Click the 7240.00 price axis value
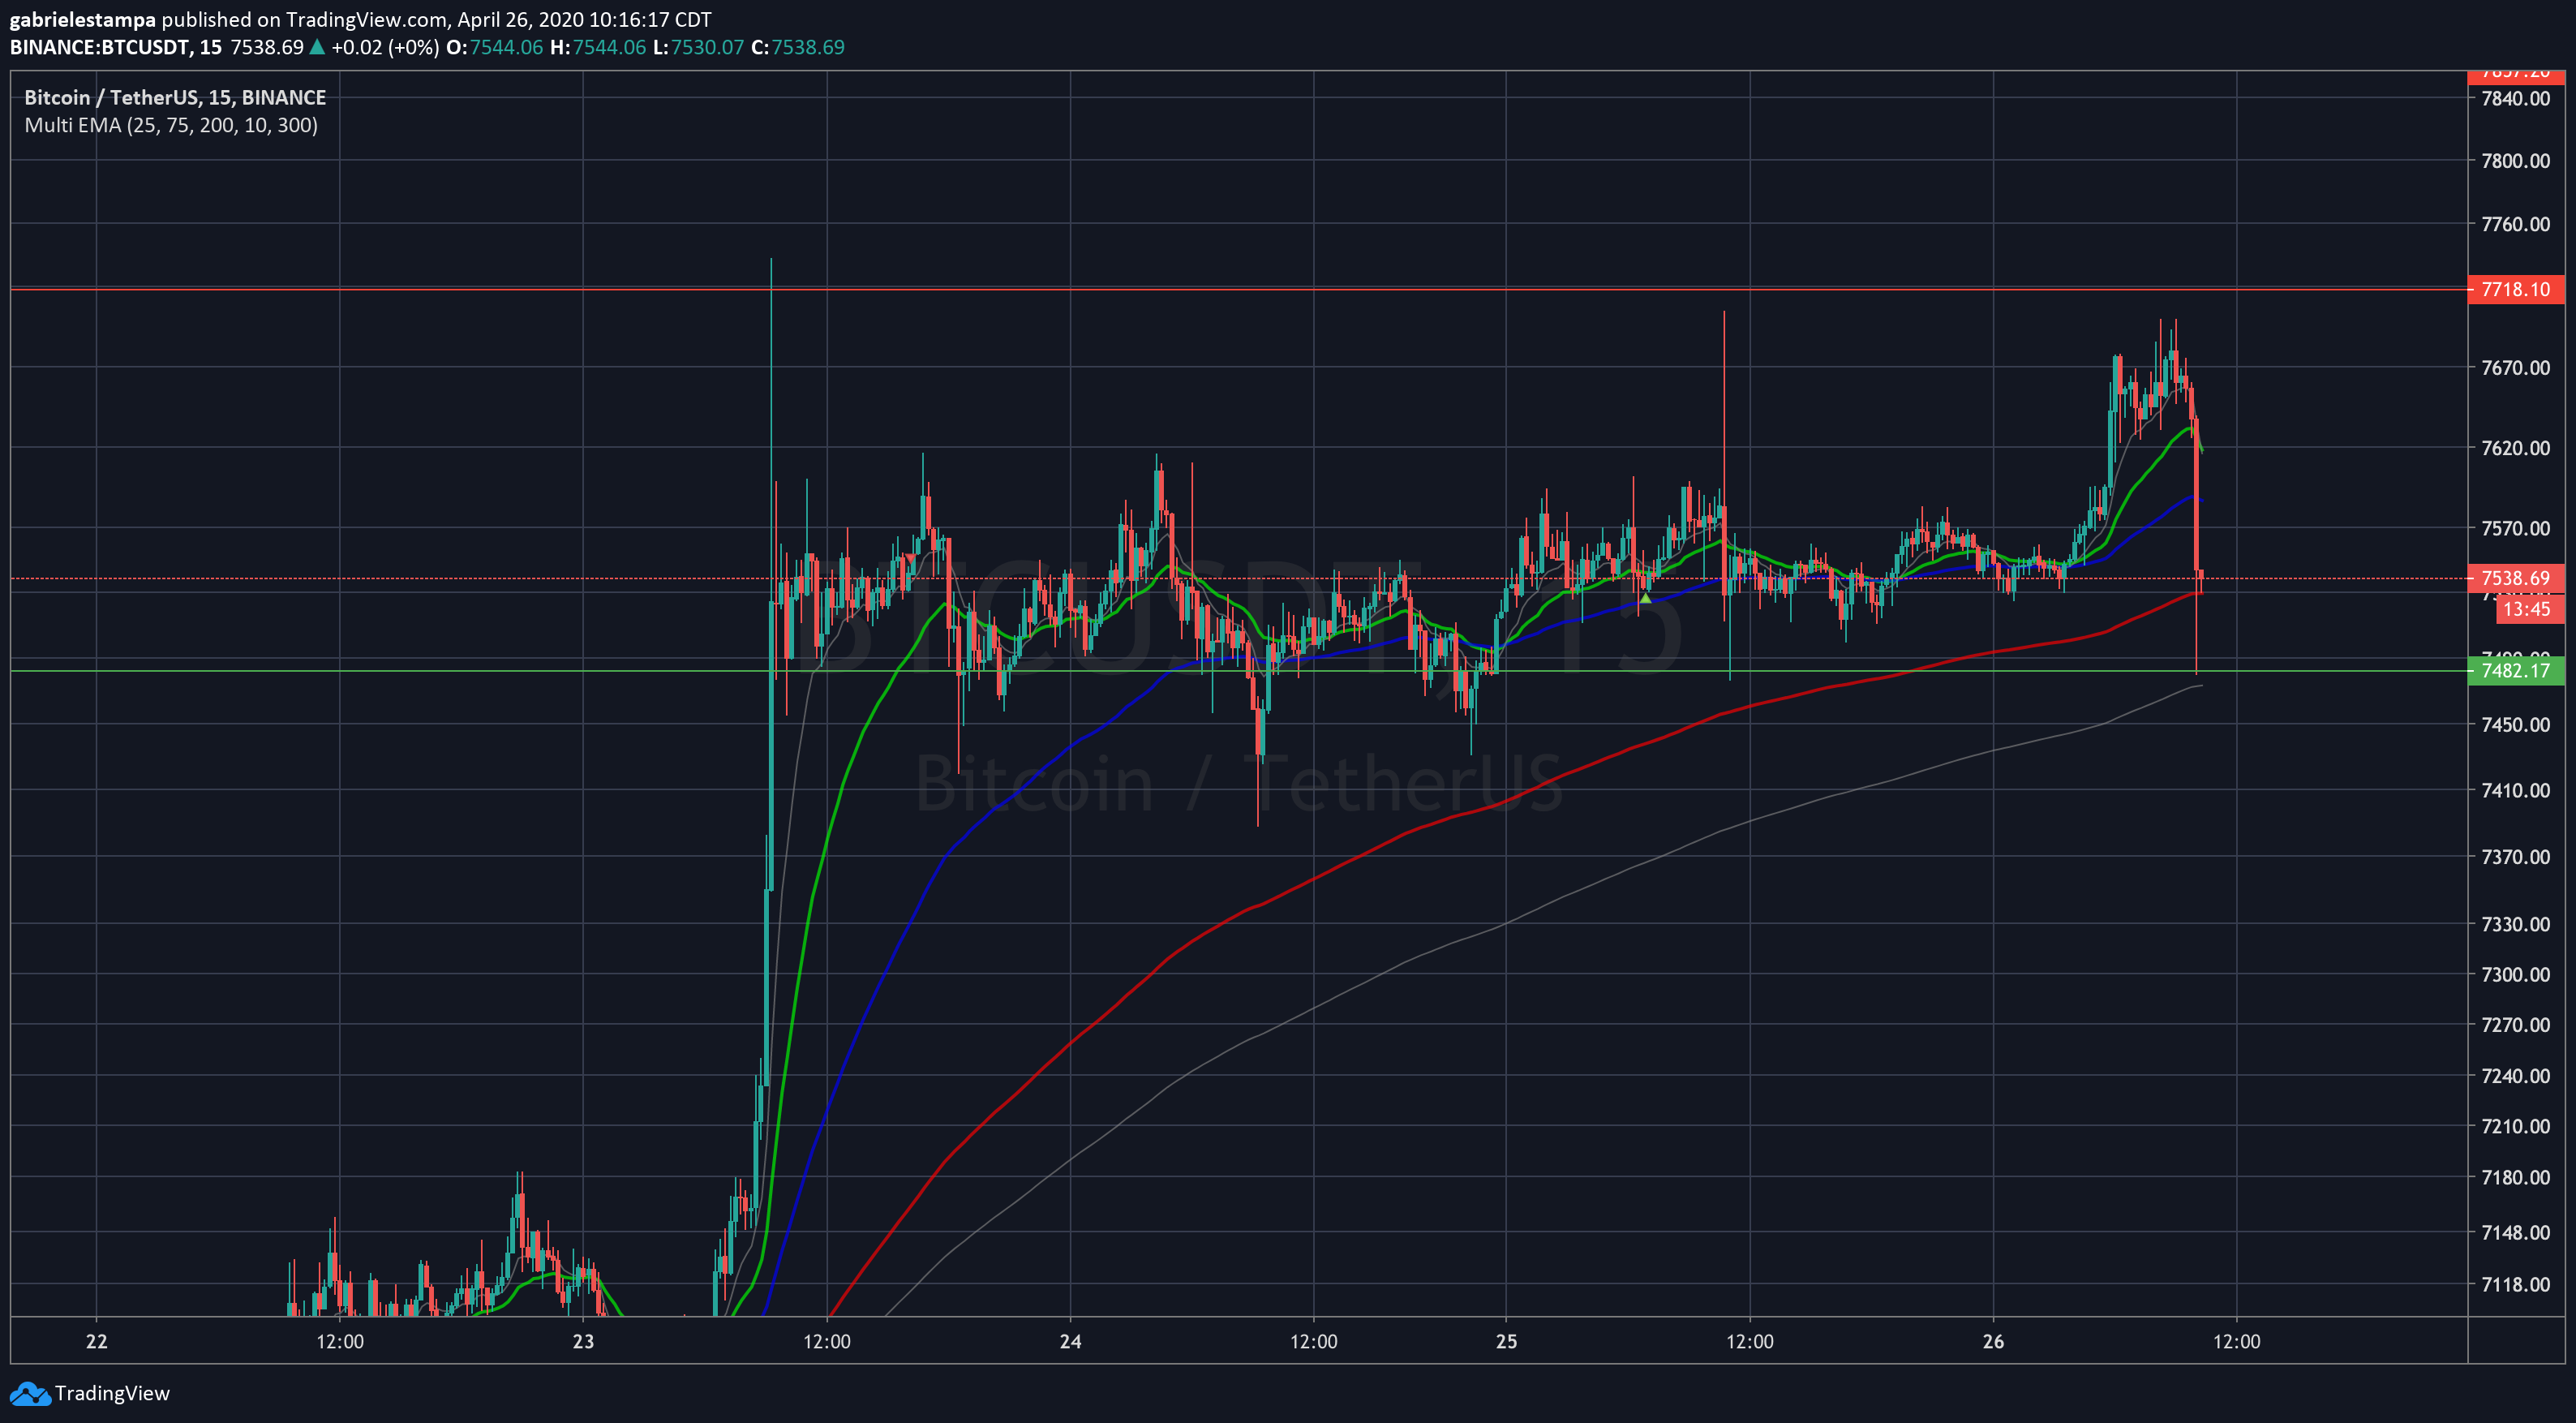 (2515, 1076)
